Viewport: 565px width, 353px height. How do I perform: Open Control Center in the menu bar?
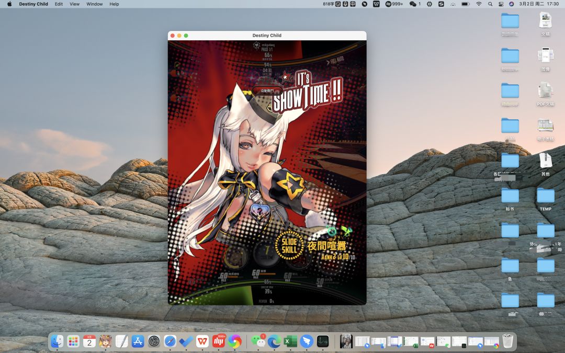click(501, 4)
